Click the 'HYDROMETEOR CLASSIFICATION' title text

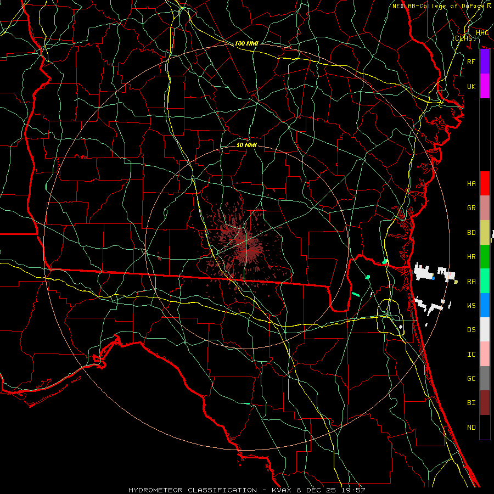point(193,490)
